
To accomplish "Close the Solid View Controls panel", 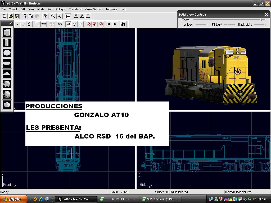I will coord(266,15).
